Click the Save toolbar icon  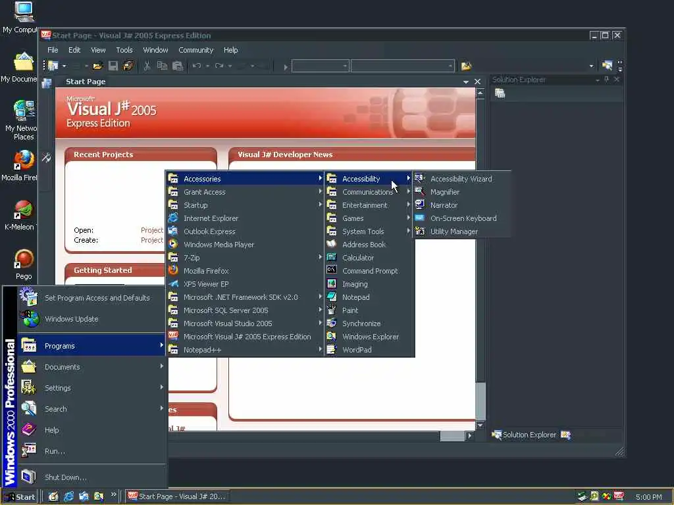(x=113, y=66)
